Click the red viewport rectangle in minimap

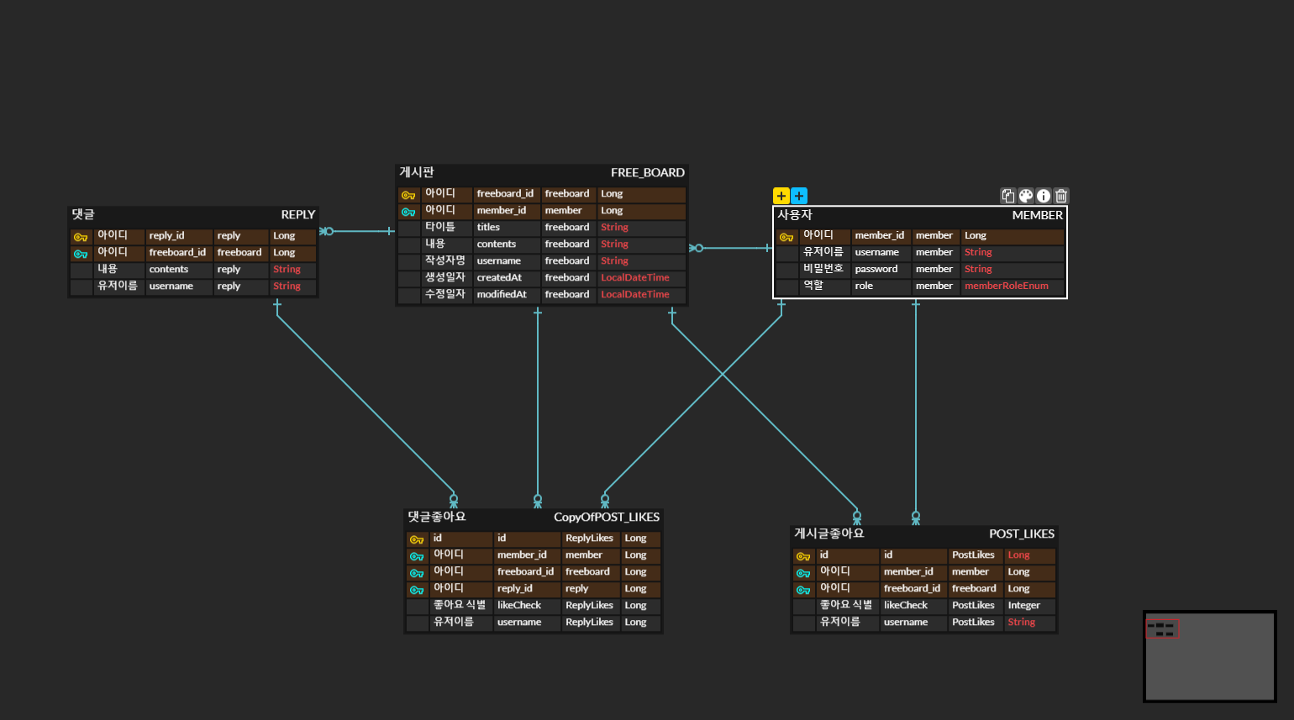click(1163, 628)
